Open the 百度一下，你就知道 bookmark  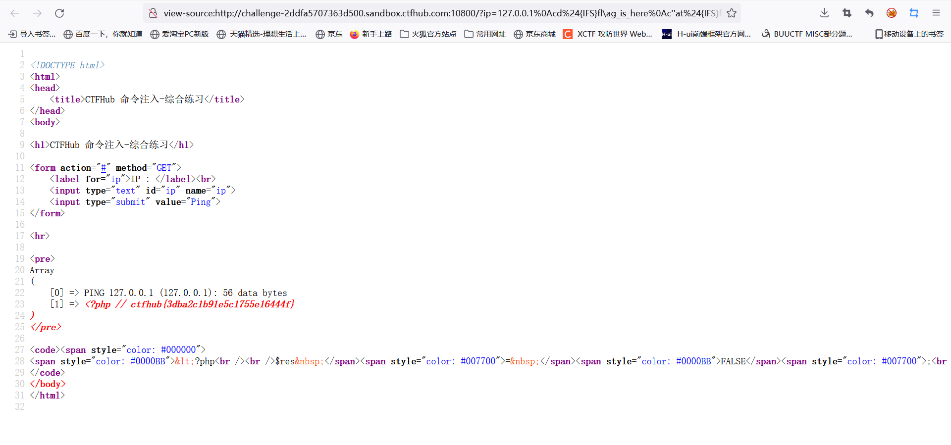(103, 34)
